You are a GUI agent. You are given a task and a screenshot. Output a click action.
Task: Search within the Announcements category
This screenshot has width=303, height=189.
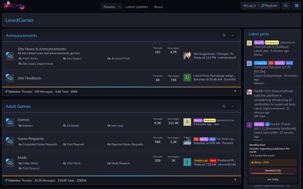coord(224,35)
